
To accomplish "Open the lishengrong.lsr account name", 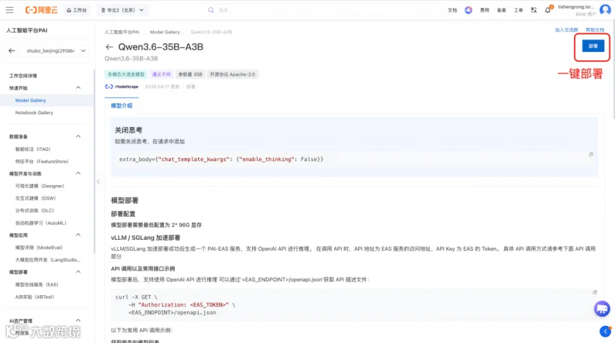I will point(576,7).
